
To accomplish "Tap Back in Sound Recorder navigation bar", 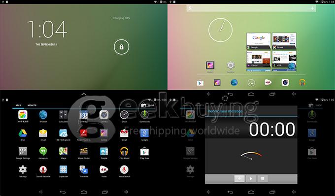I will [x=231, y=192].
